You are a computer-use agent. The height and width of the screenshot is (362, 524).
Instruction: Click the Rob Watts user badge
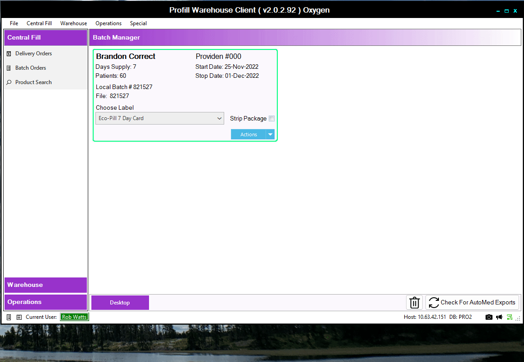pyautogui.click(x=74, y=317)
